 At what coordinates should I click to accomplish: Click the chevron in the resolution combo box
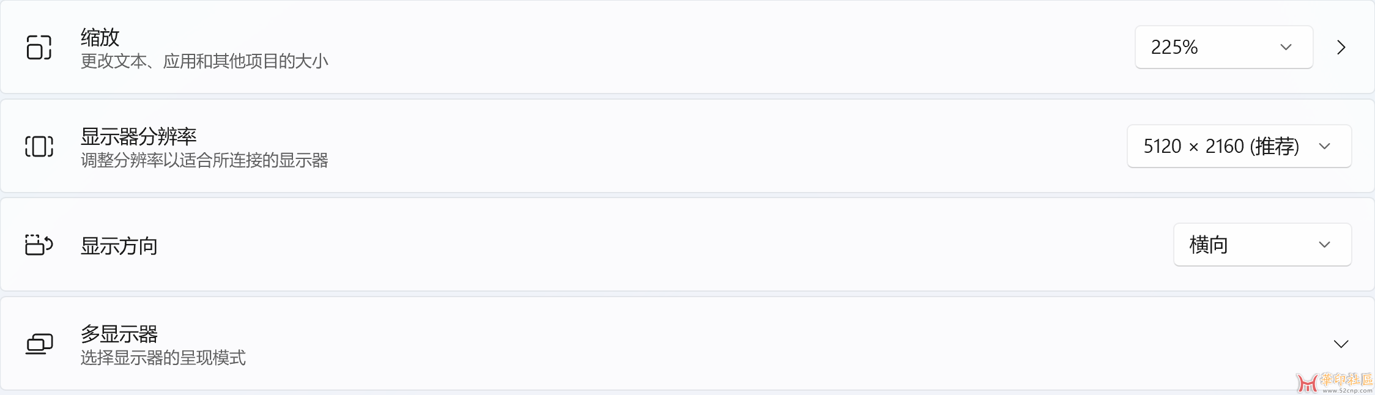[x=1325, y=146]
